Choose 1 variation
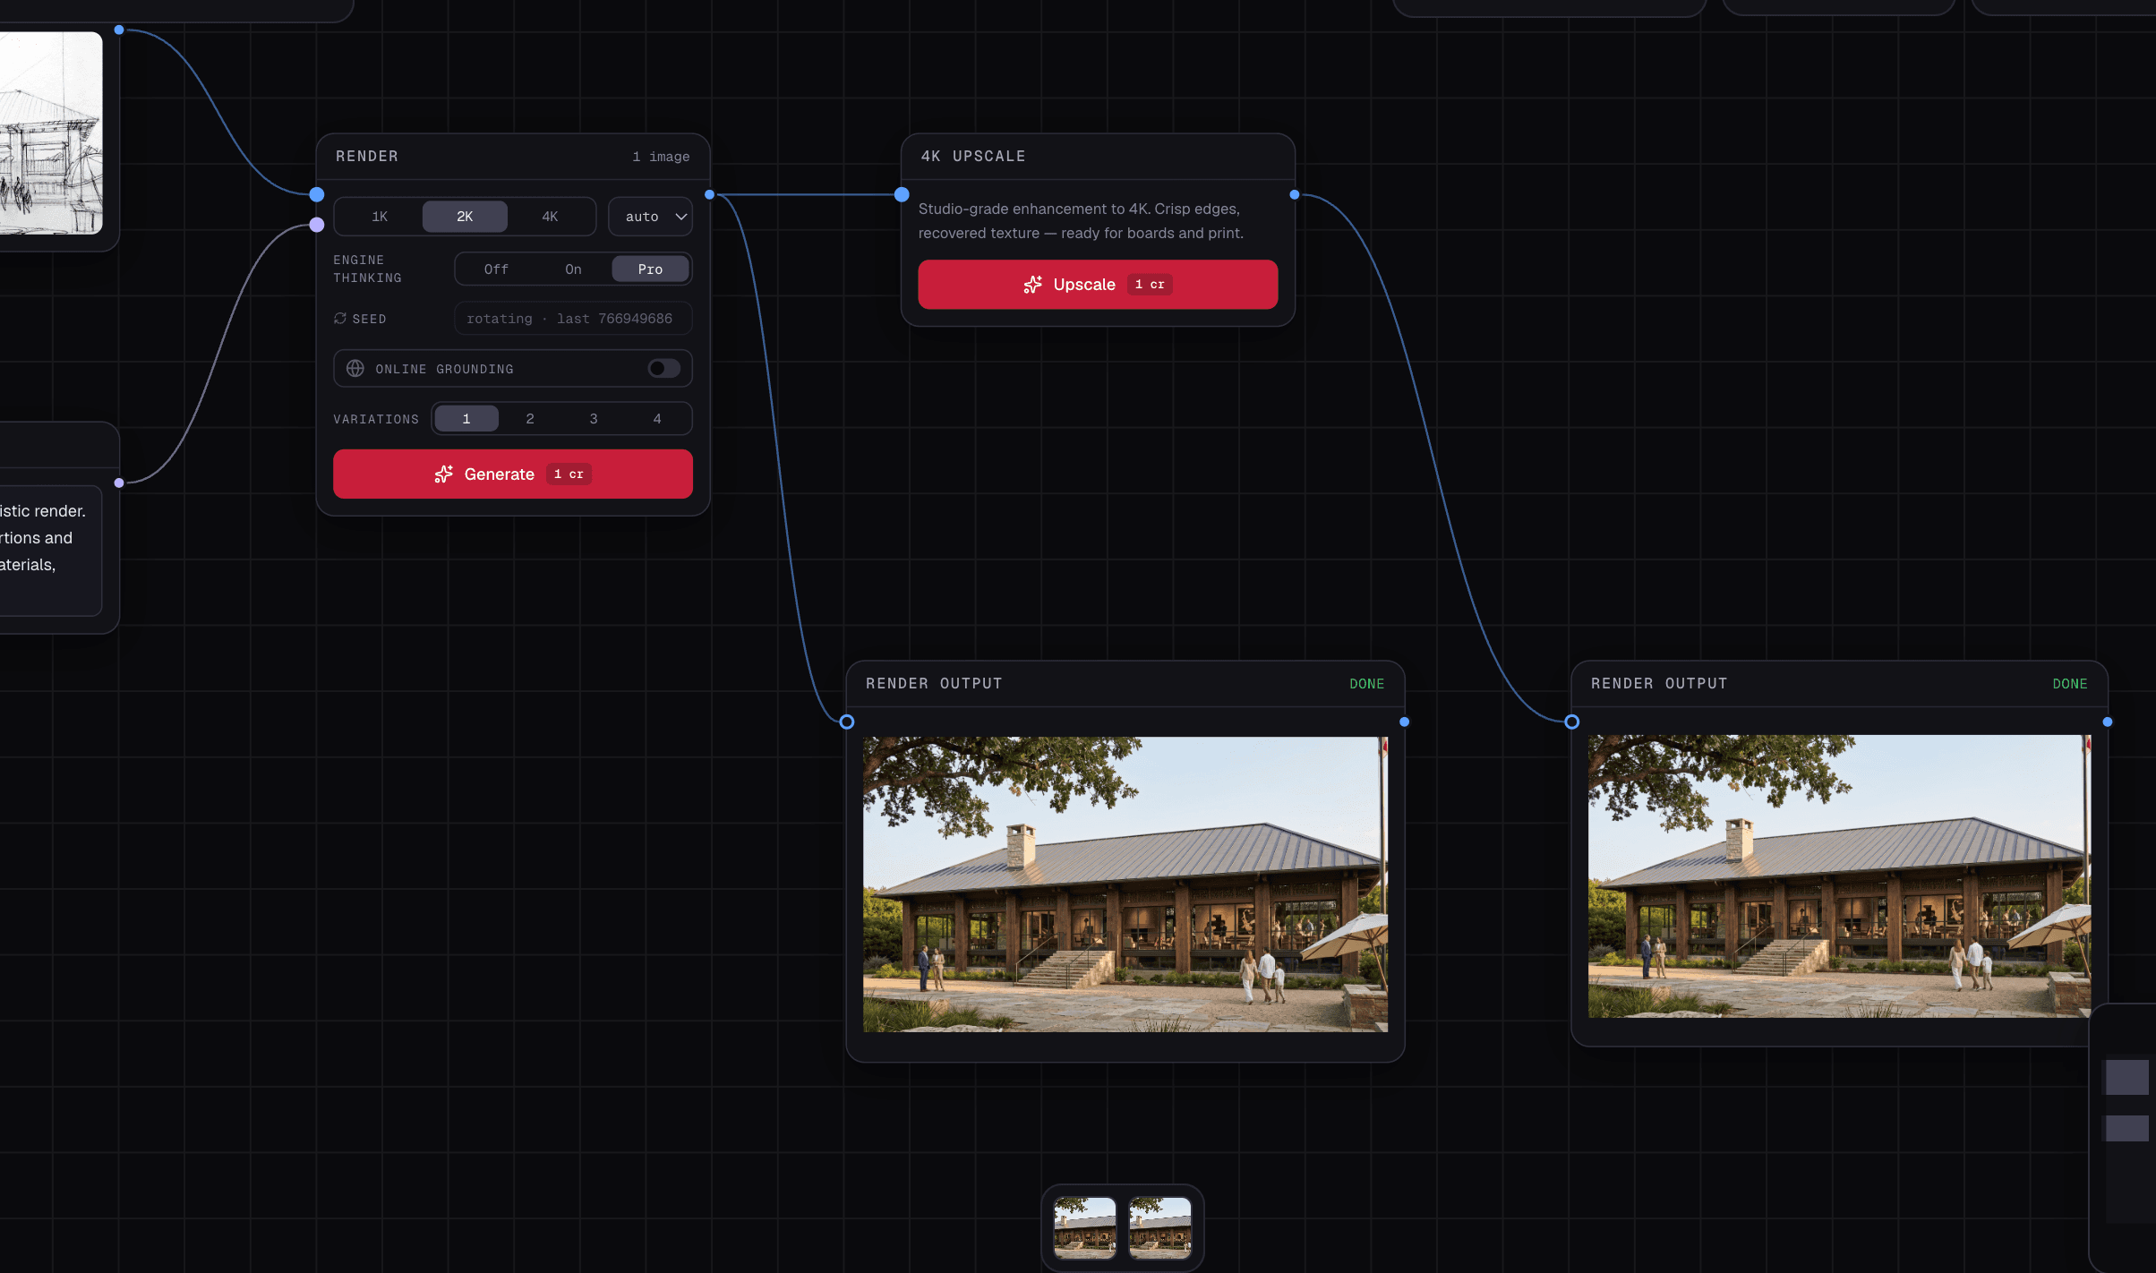2156x1273 pixels. [466, 419]
